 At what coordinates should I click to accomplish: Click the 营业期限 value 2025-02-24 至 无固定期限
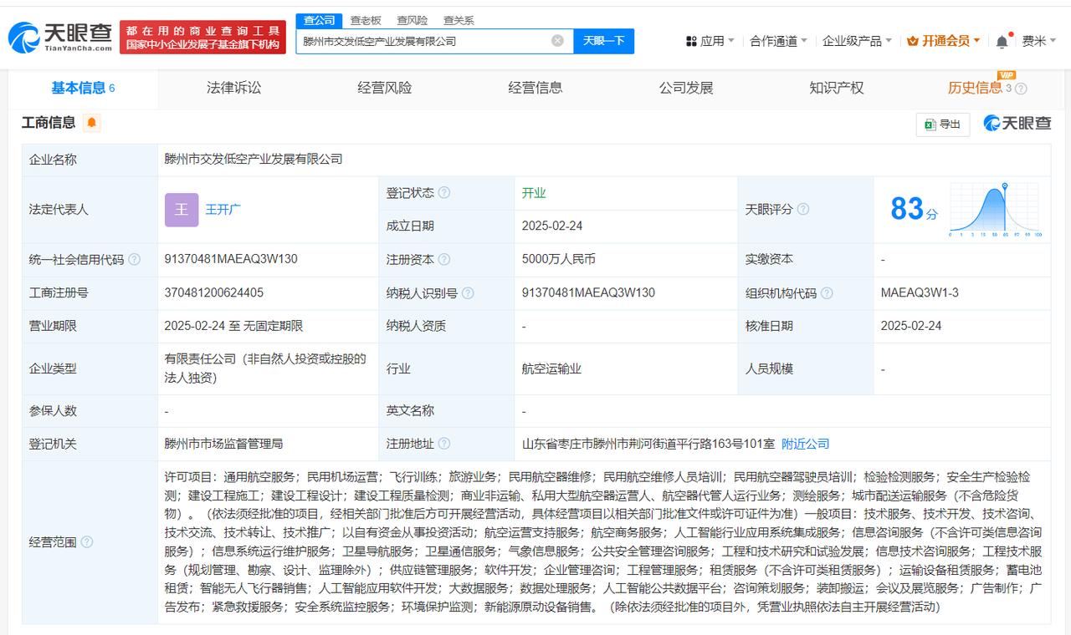(233, 326)
